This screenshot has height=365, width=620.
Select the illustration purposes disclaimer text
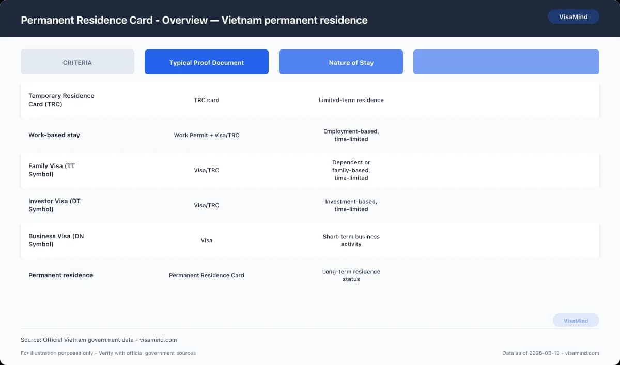point(108,353)
